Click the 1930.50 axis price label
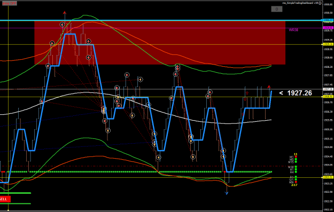 [x=328, y=13]
